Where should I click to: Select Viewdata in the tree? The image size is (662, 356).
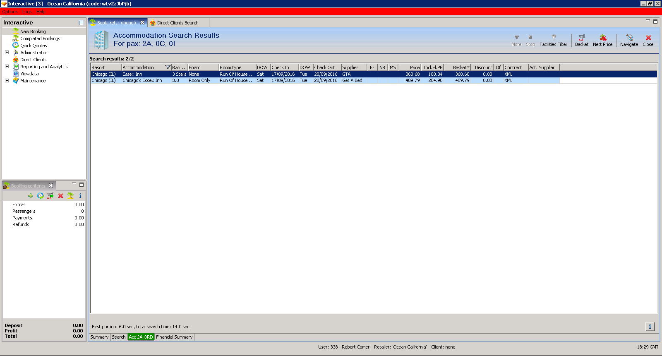(29, 74)
